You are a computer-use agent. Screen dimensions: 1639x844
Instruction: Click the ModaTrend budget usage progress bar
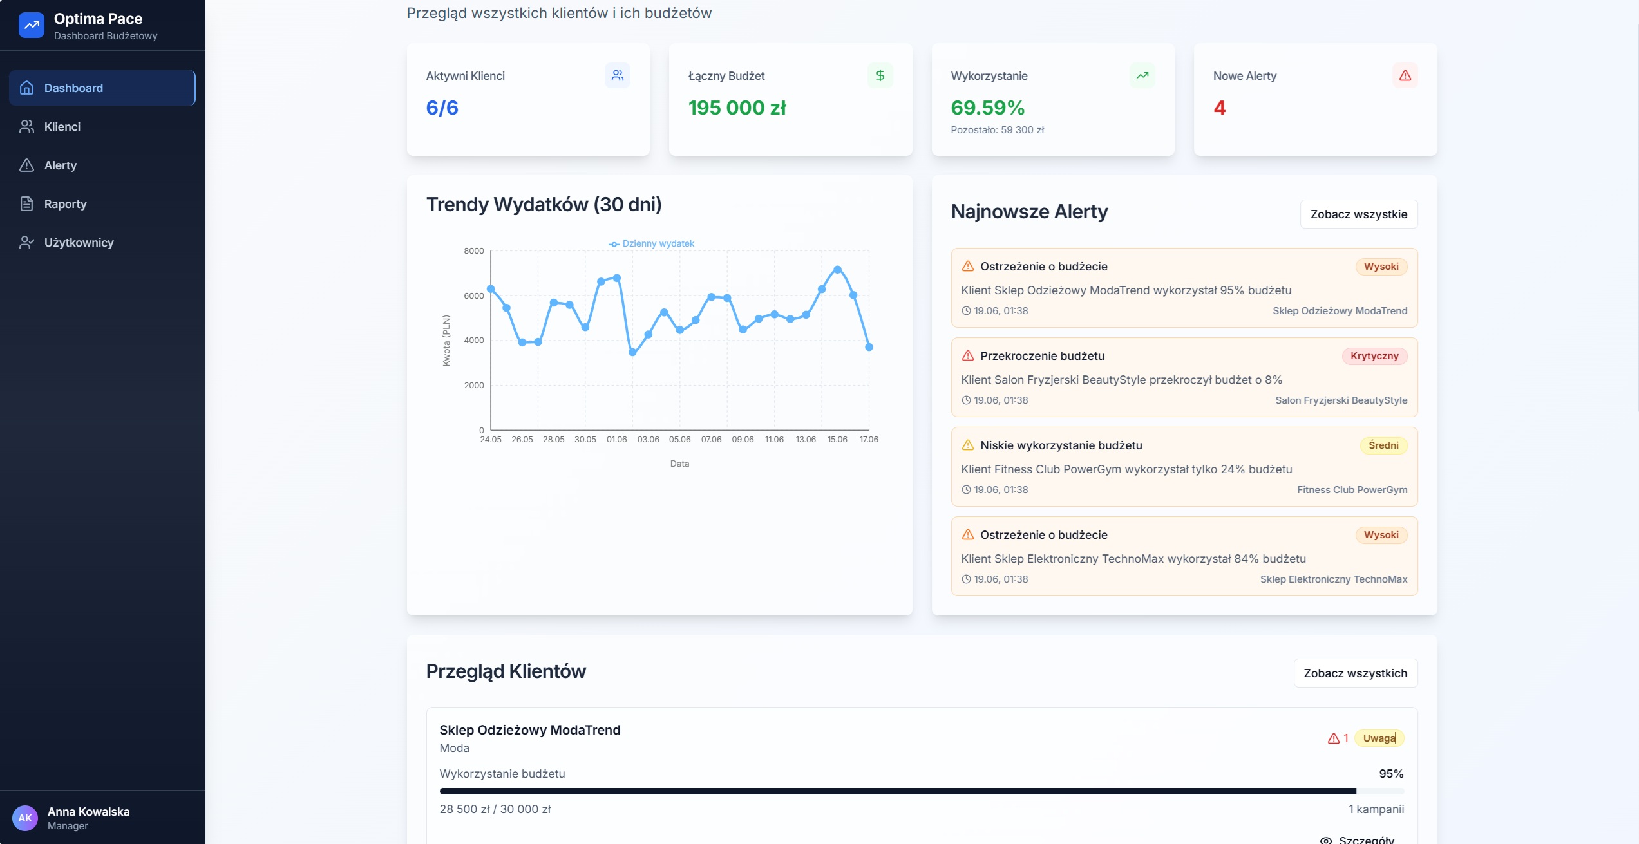(x=921, y=791)
